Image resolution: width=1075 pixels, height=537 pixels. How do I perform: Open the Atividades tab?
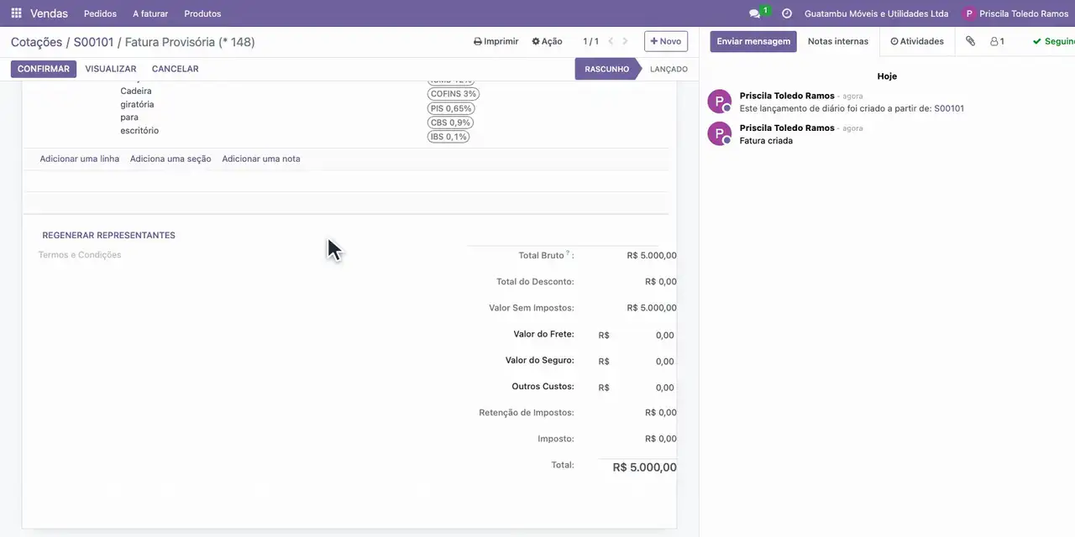tap(917, 41)
